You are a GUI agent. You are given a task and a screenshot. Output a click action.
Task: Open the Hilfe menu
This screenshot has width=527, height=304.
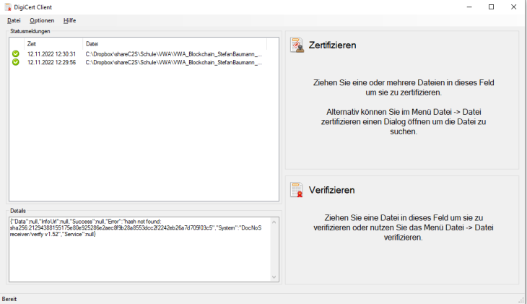(69, 20)
